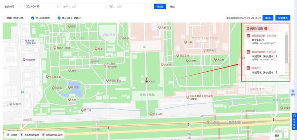This screenshot has height=140, width=297.
Task: Click the 东长安街 road label
Action: point(213,122)
